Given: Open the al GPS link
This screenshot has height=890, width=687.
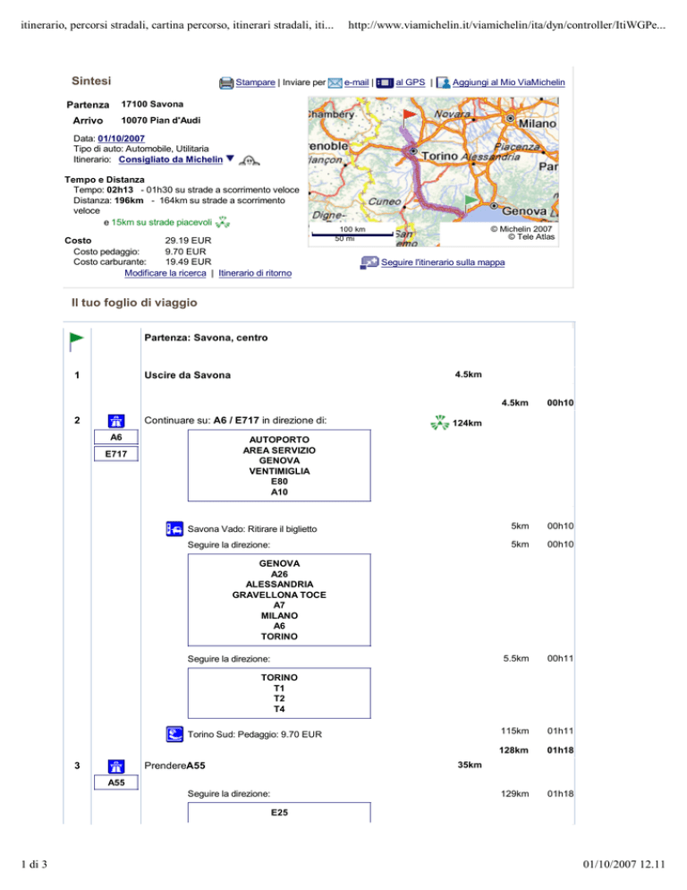Looking at the screenshot, I should 411,82.
